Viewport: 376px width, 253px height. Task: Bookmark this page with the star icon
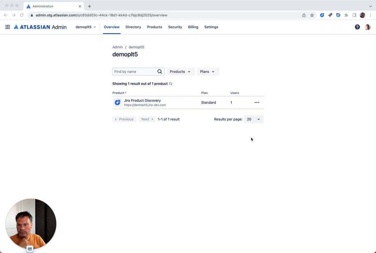pos(312,15)
